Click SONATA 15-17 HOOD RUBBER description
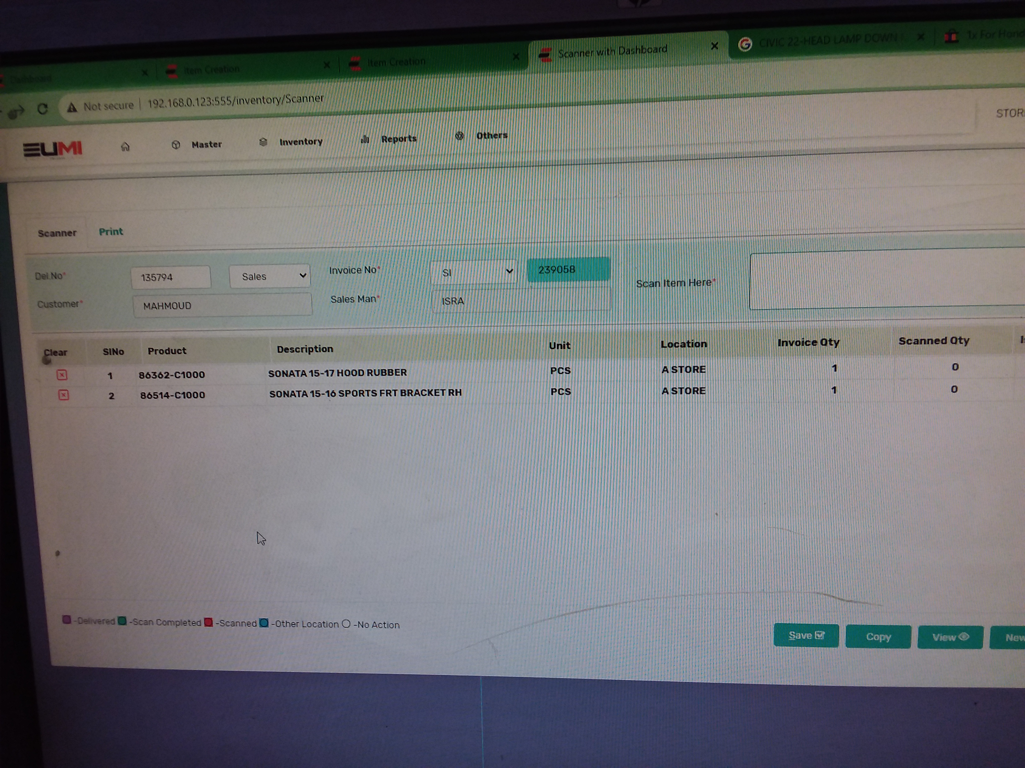 click(337, 373)
